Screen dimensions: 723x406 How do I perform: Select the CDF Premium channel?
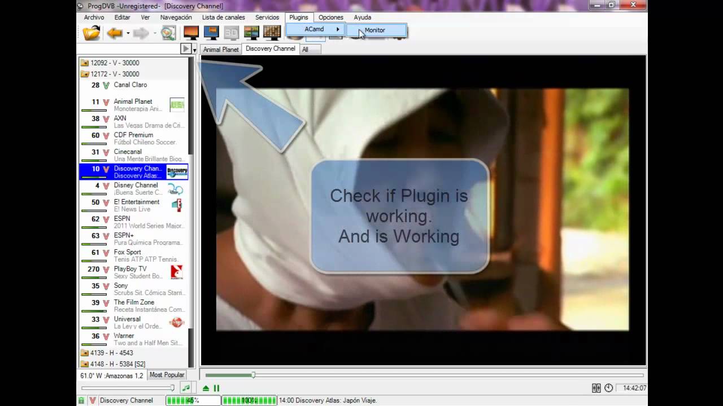click(133, 139)
